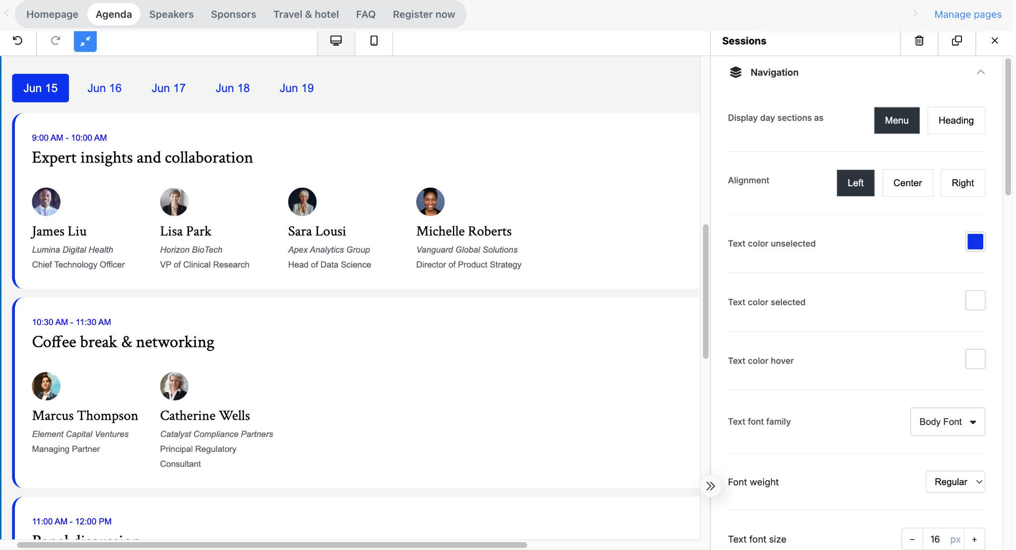This screenshot has height=550, width=1016.
Task: Click the Navigation layers icon
Action: point(736,72)
